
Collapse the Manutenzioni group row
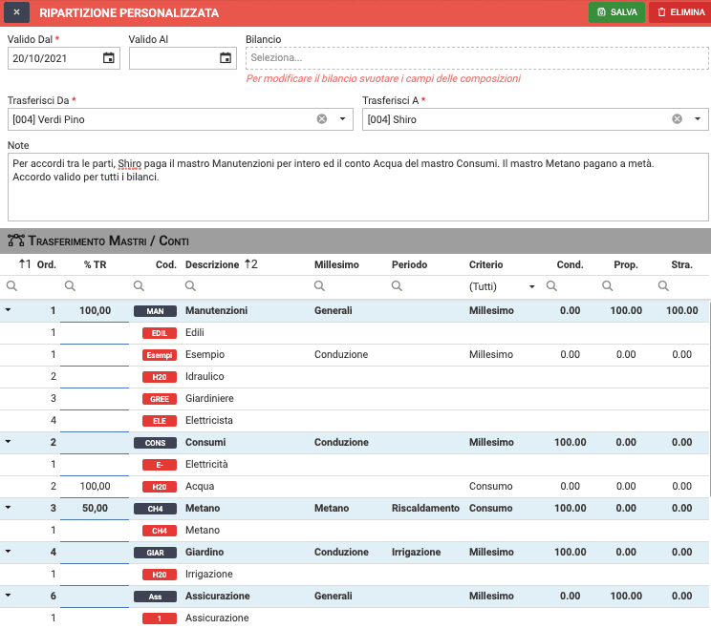(8, 310)
